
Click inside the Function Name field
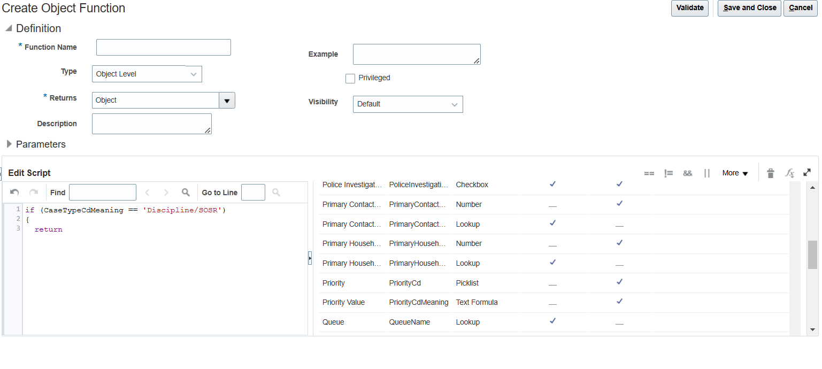[x=163, y=47]
